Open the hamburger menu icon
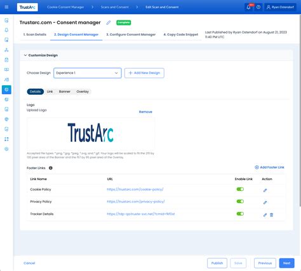This screenshot has height=271, width=301. pos(6,7)
